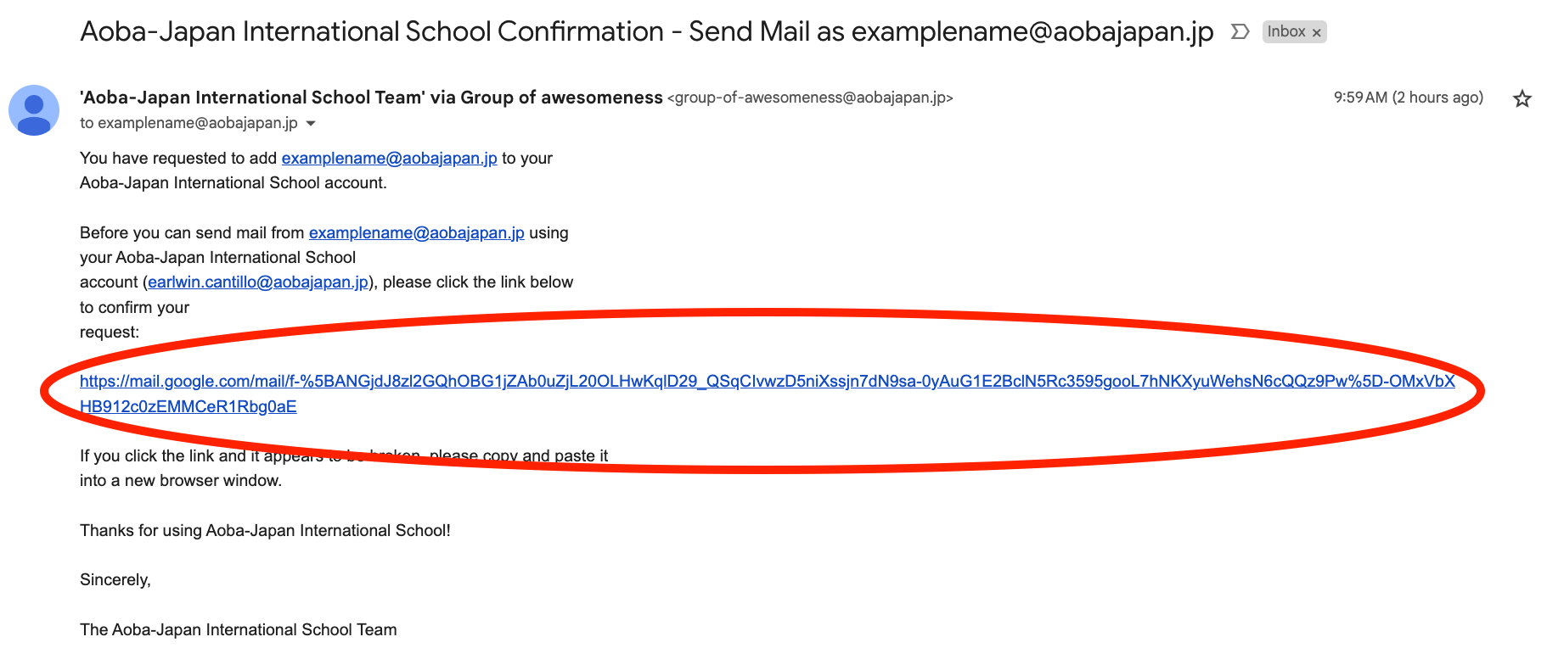Click the importance marker beside the subject

tap(1240, 32)
